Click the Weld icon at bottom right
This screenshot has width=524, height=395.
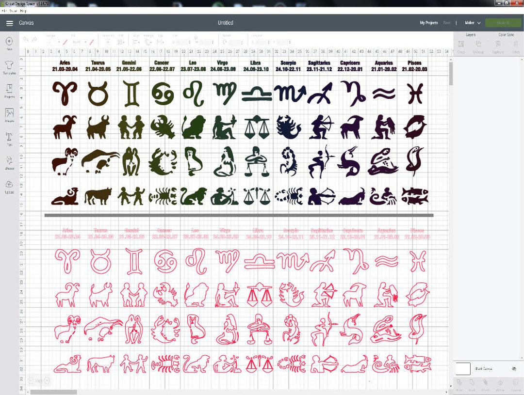pos(472,383)
